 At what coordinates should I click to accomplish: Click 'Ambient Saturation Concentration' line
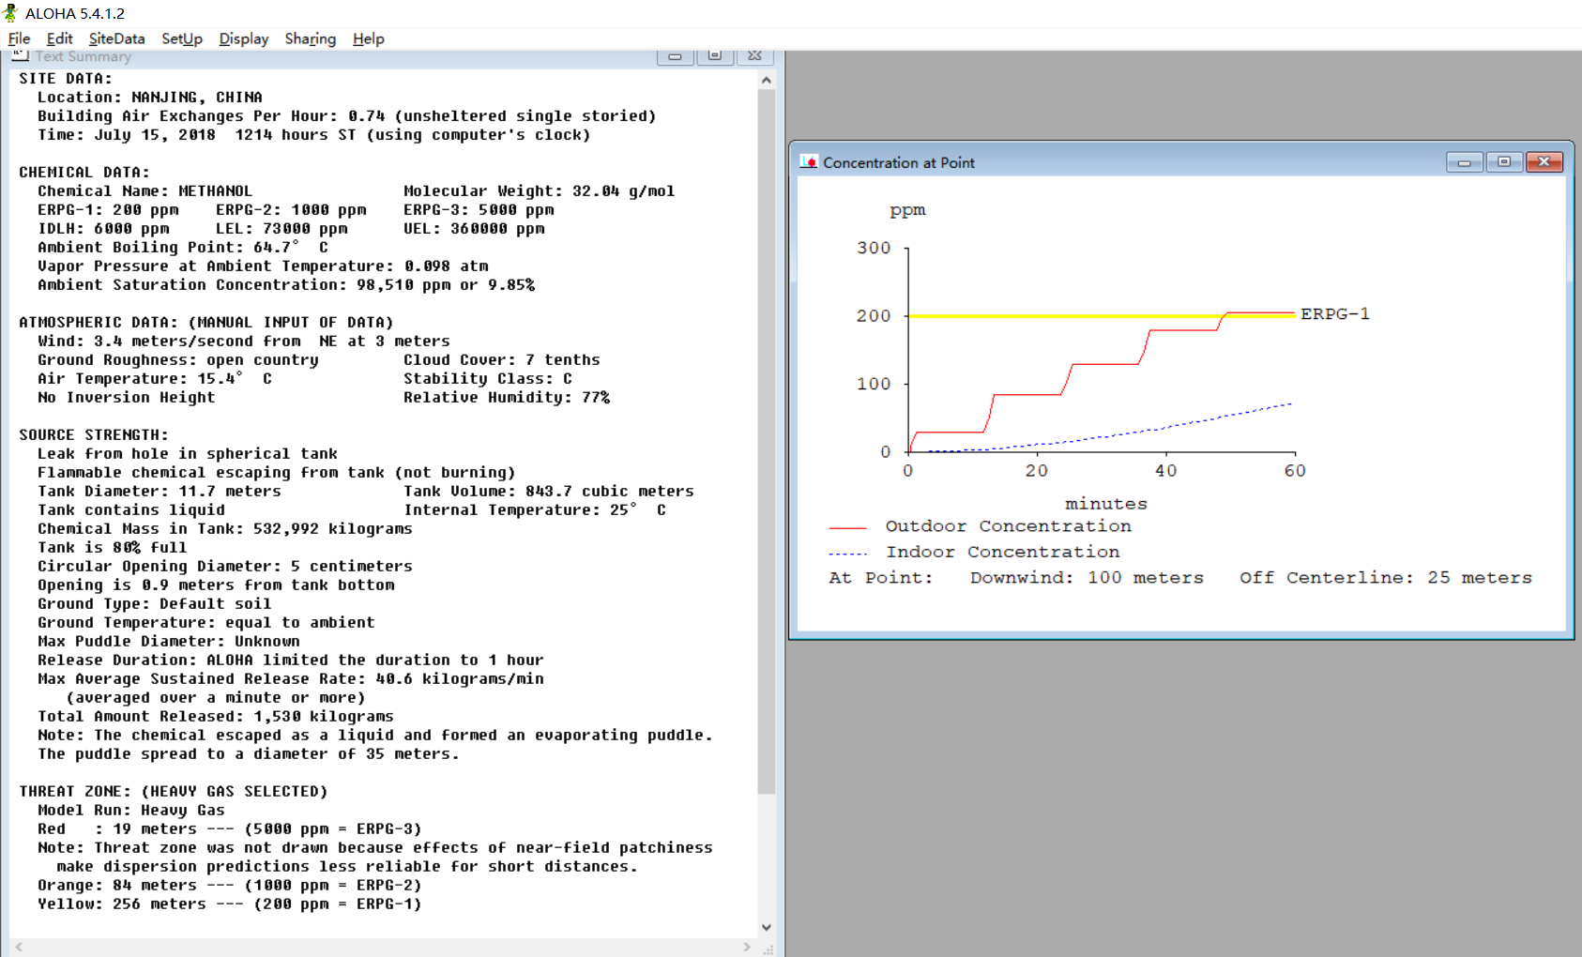(286, 285)
